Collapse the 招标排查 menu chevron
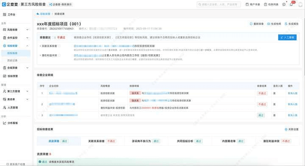 point(28,46)
